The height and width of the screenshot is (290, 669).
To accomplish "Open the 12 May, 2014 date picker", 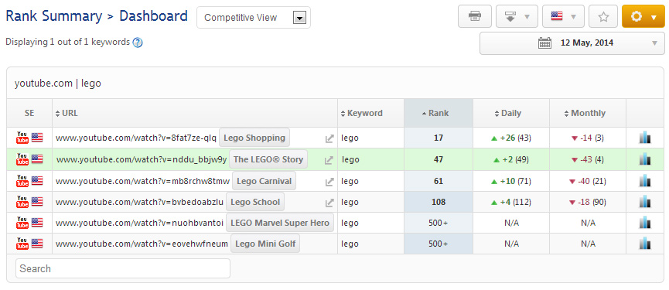I will pos(572,43).
